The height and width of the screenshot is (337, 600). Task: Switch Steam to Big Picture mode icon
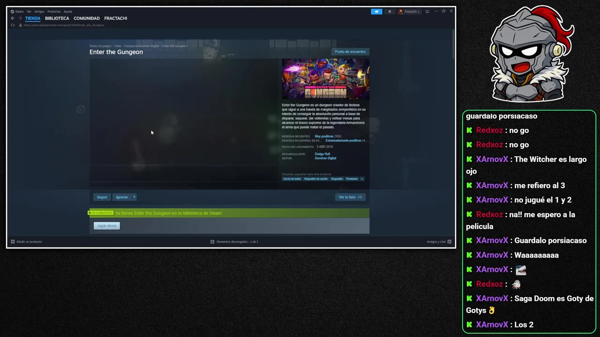(427, 11)
